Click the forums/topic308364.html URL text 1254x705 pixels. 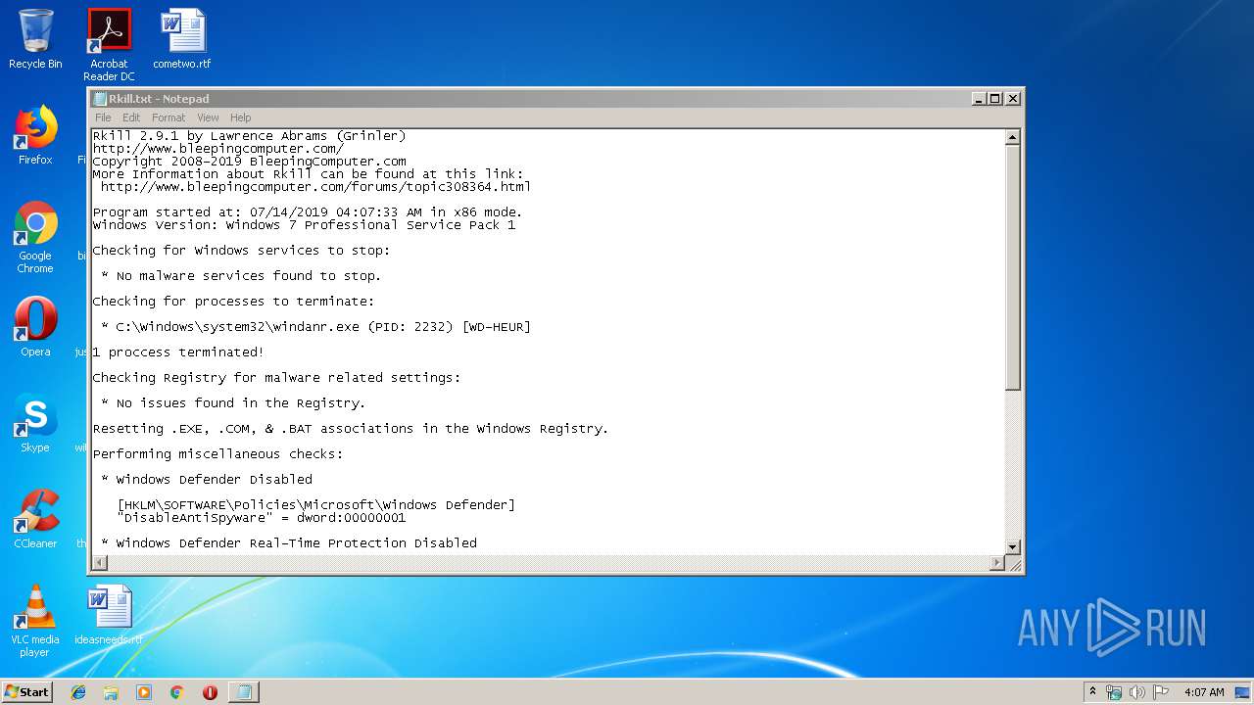[315, 187]
